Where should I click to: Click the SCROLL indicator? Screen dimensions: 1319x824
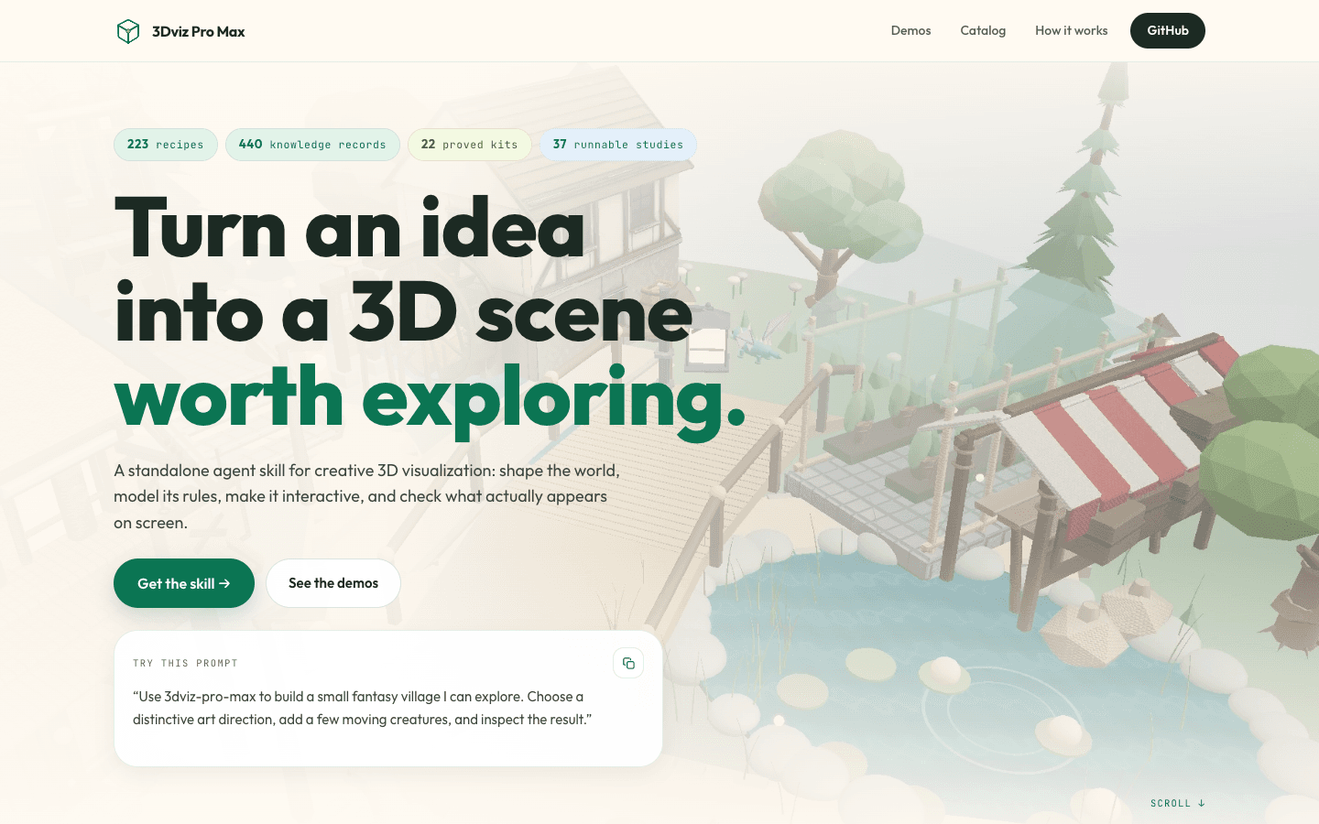tap(1178, 803)
